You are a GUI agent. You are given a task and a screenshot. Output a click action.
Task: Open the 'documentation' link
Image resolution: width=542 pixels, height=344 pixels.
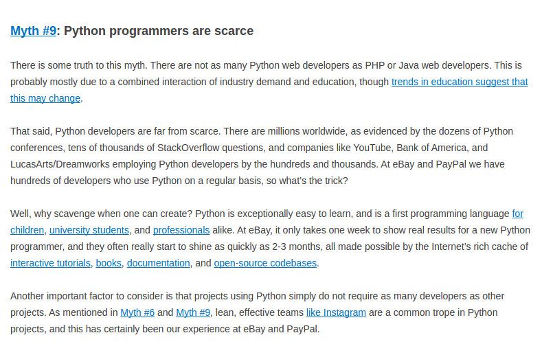(158, 263)
